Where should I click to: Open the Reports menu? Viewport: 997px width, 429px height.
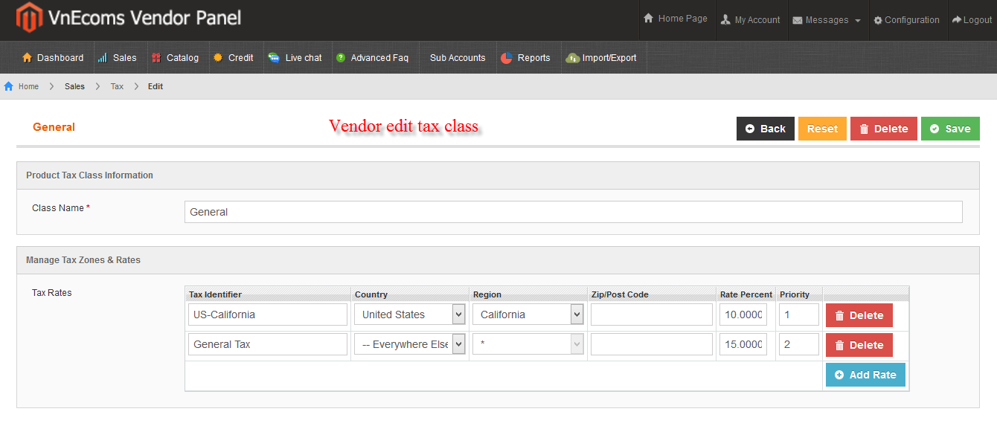click(525, 57)
